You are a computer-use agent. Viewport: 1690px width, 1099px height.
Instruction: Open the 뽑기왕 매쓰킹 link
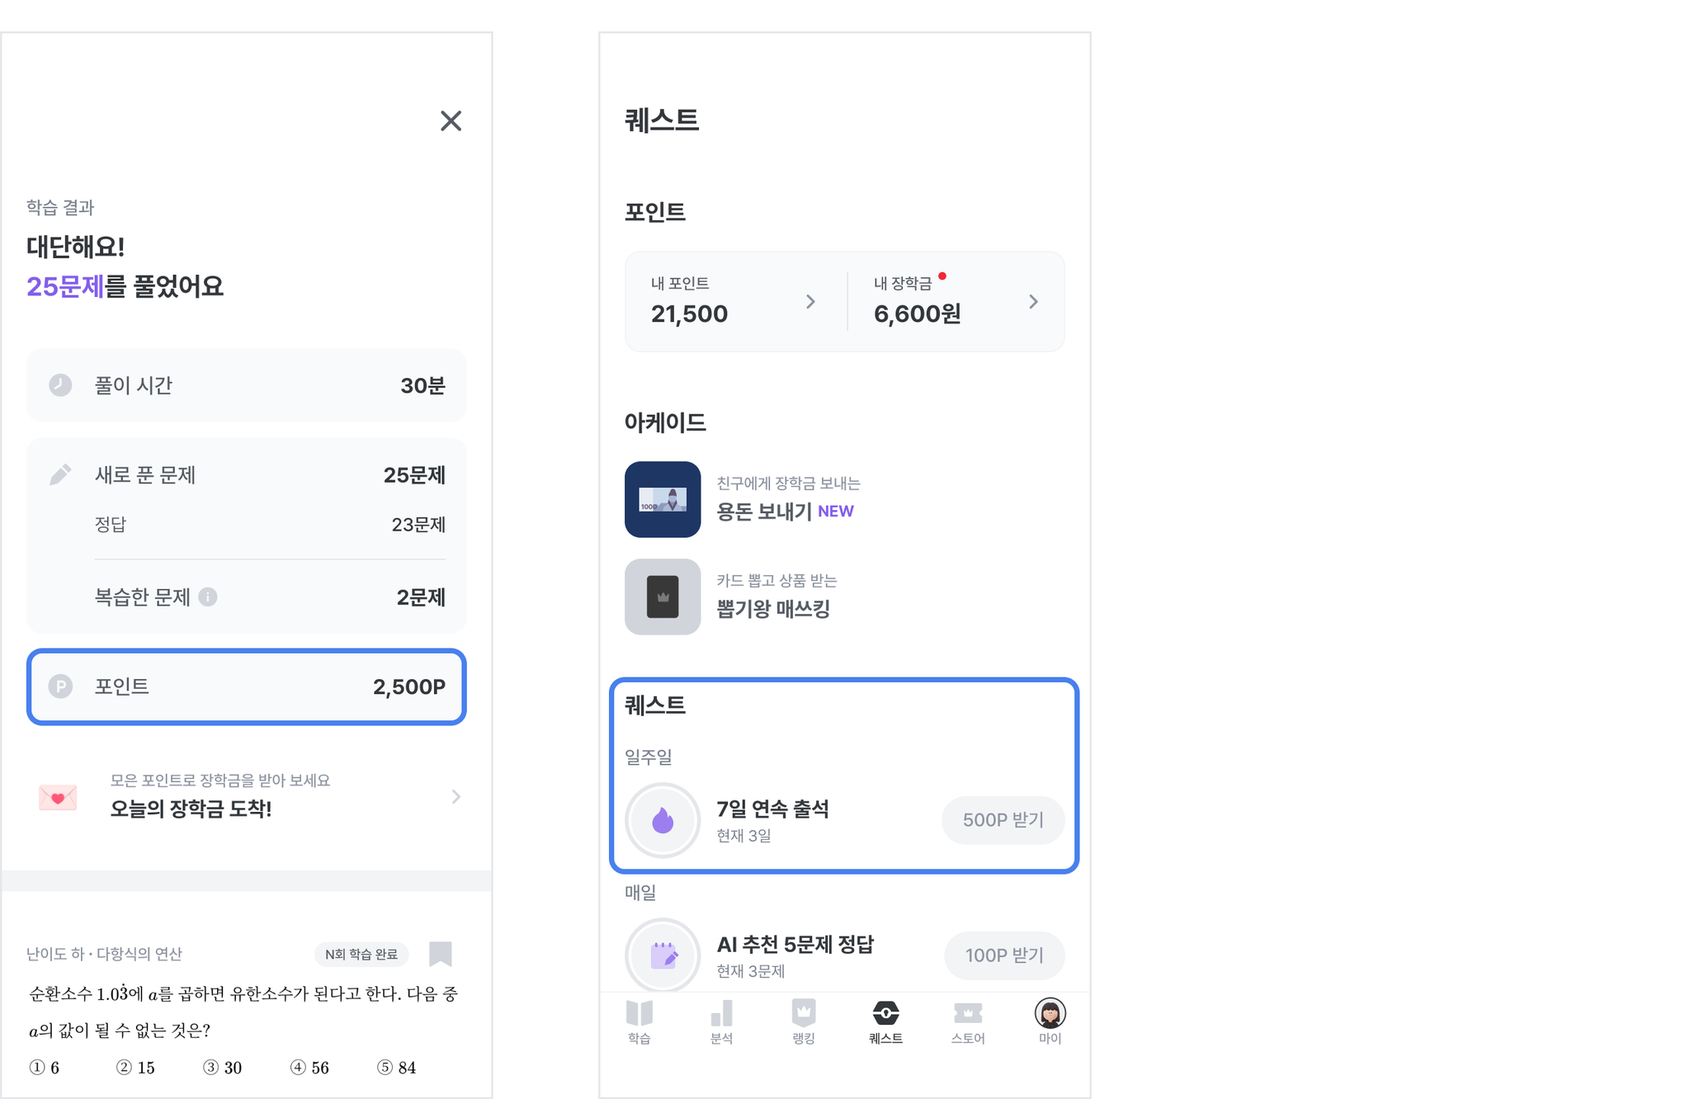click(773, 609)
